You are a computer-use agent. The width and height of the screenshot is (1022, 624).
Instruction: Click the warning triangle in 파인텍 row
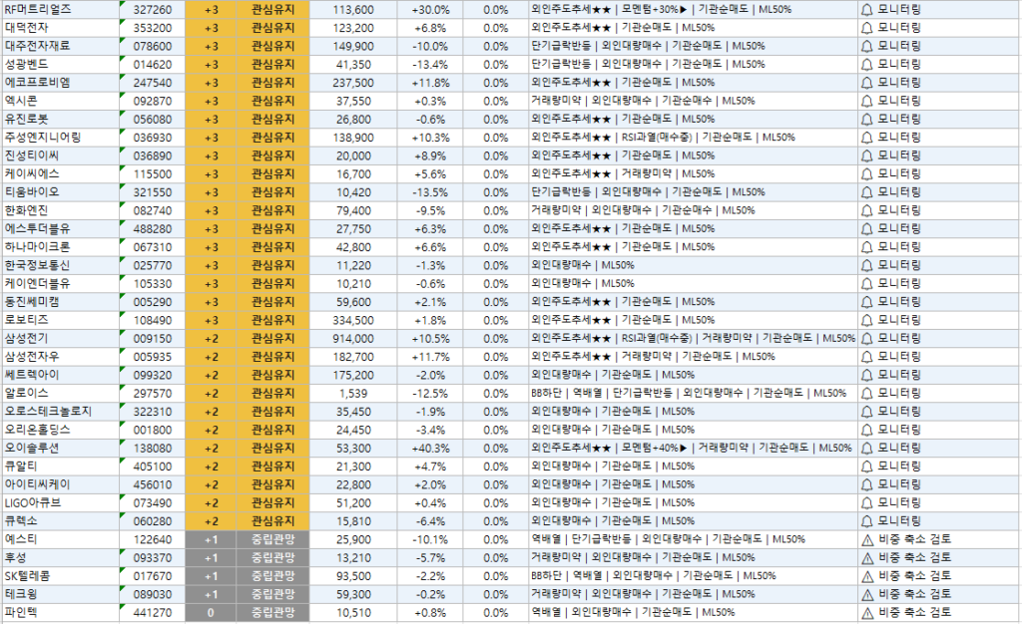[x=867, y=613]
